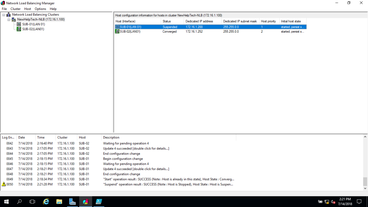The height and width of the screenshot is (207, 368).
Task: Click the log Description column header
Action: (168, 137)
